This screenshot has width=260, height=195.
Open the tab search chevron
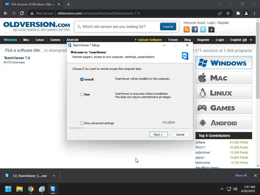click(x=219, y=4)
